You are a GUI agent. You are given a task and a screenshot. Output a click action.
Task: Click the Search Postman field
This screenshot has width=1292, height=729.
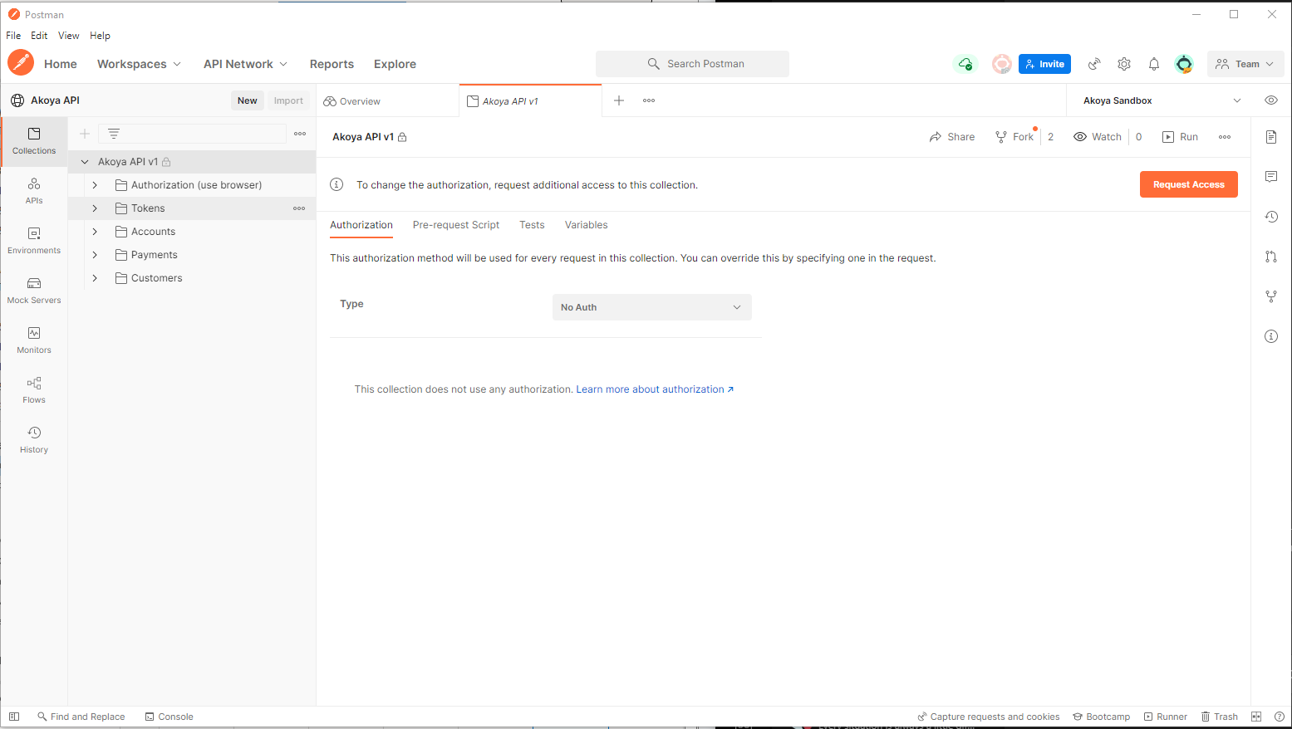[x=692, y=64]
